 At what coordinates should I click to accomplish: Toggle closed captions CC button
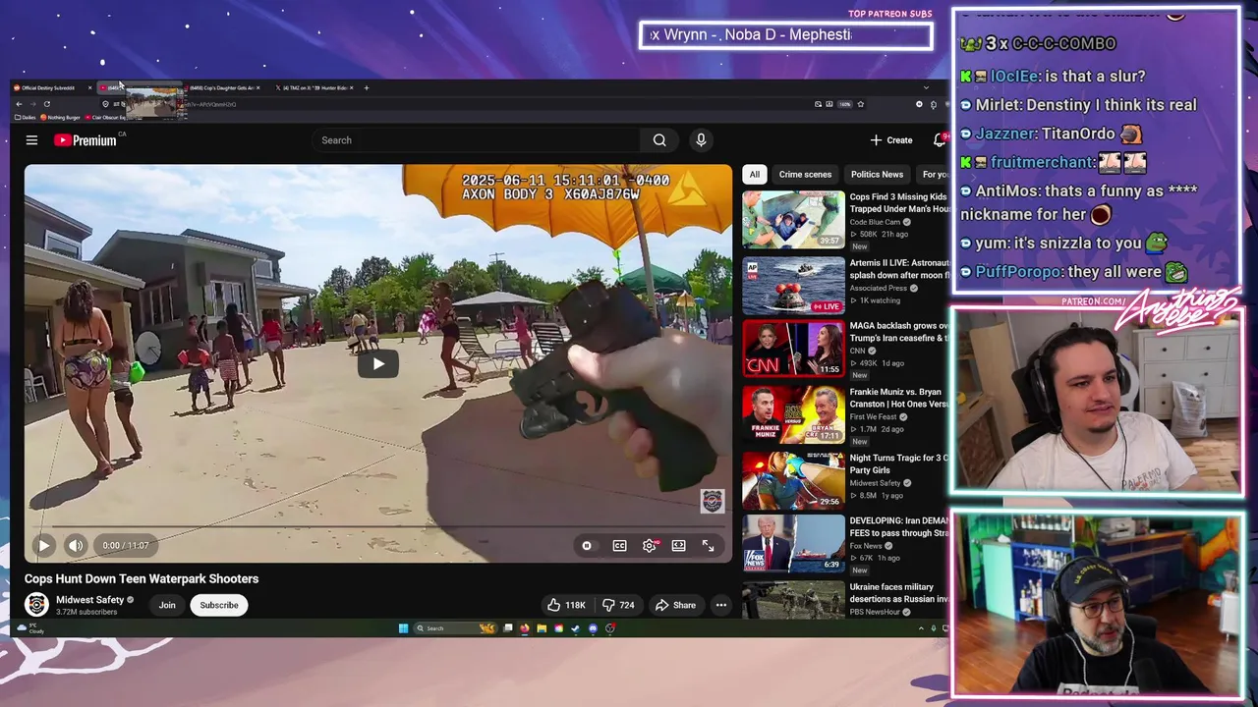point(619,546)
